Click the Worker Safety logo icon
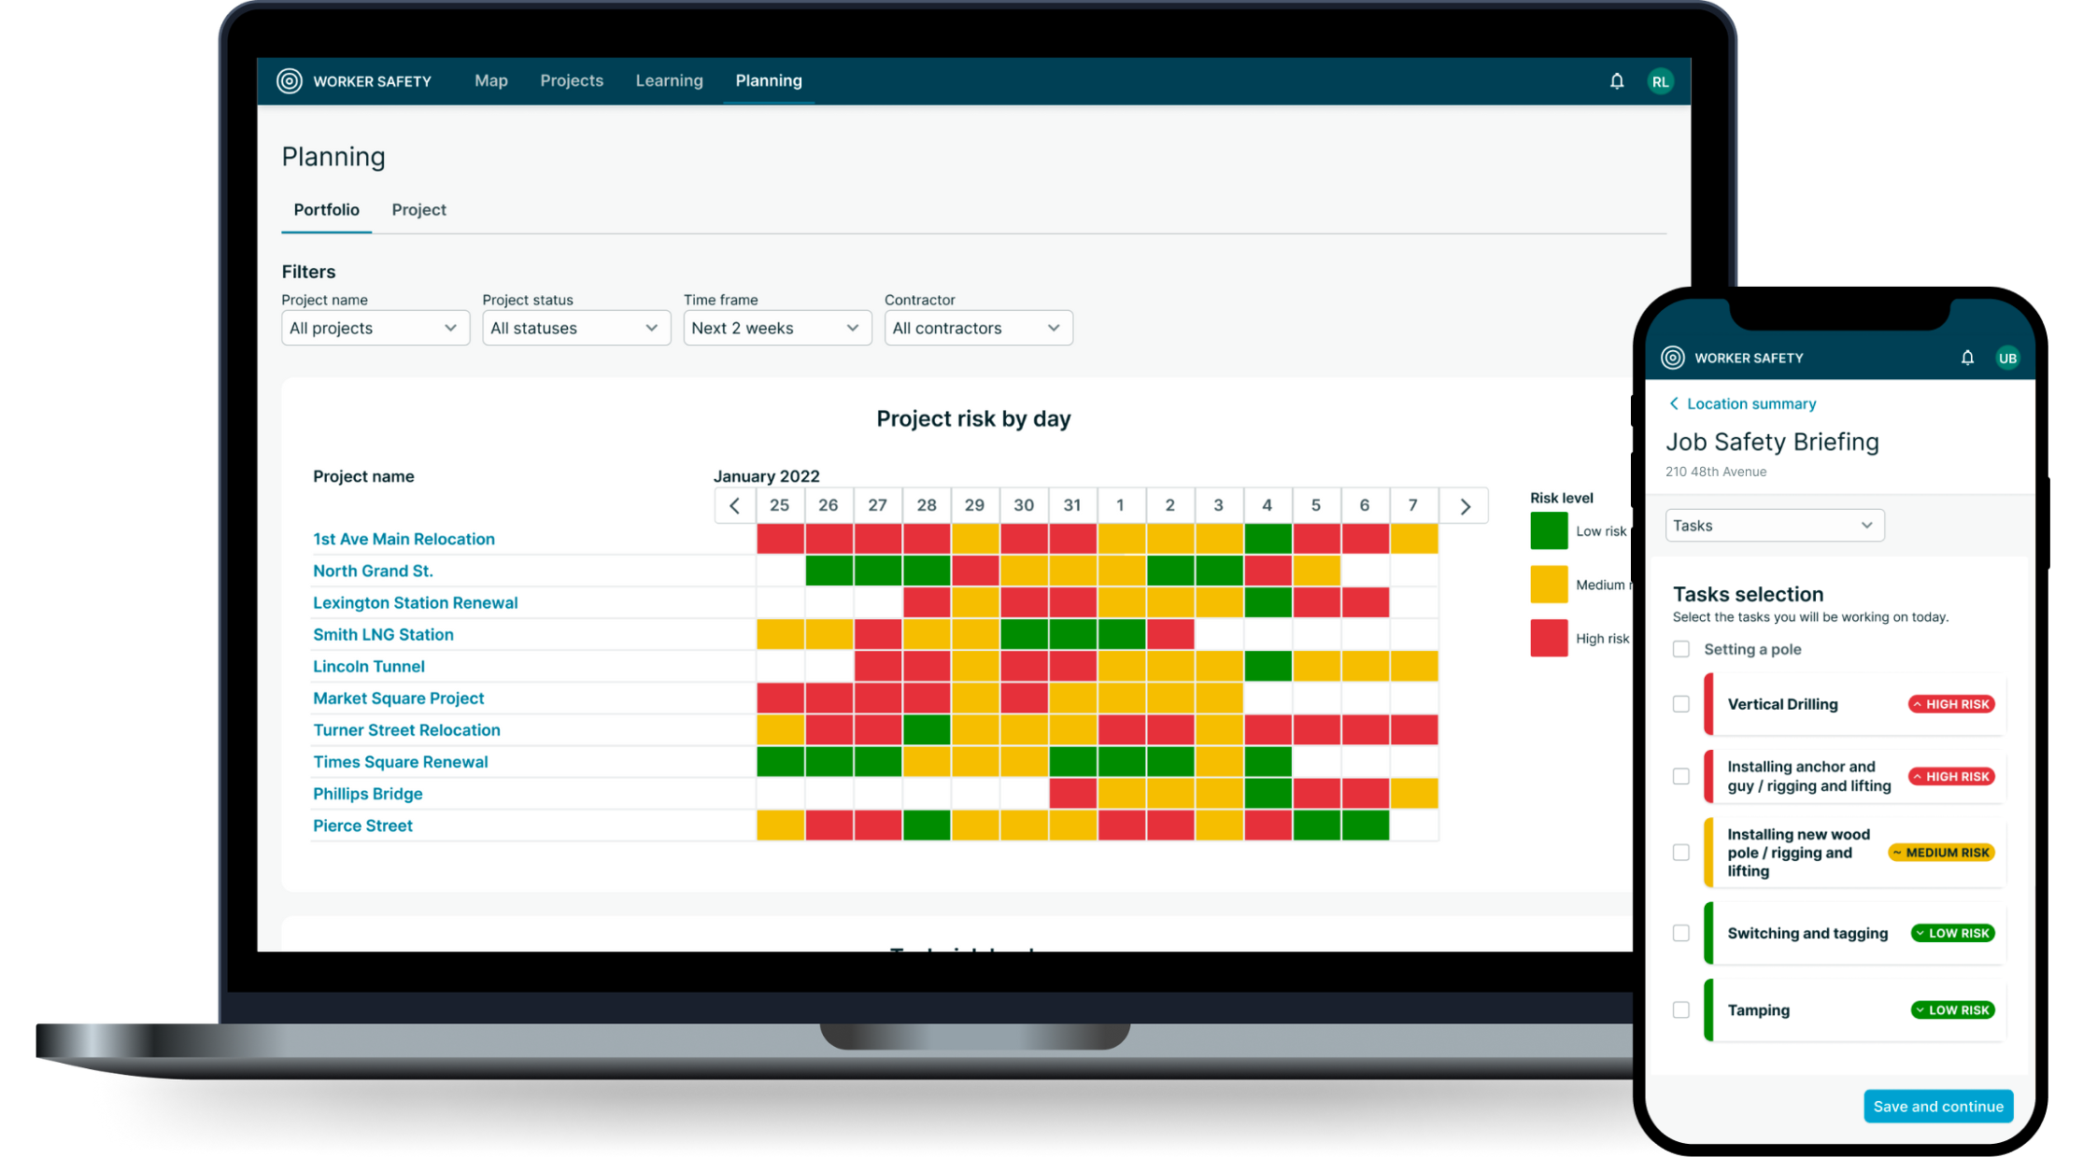The height and width of the screenshot is (1157, 2083). (x=290, y=79)
